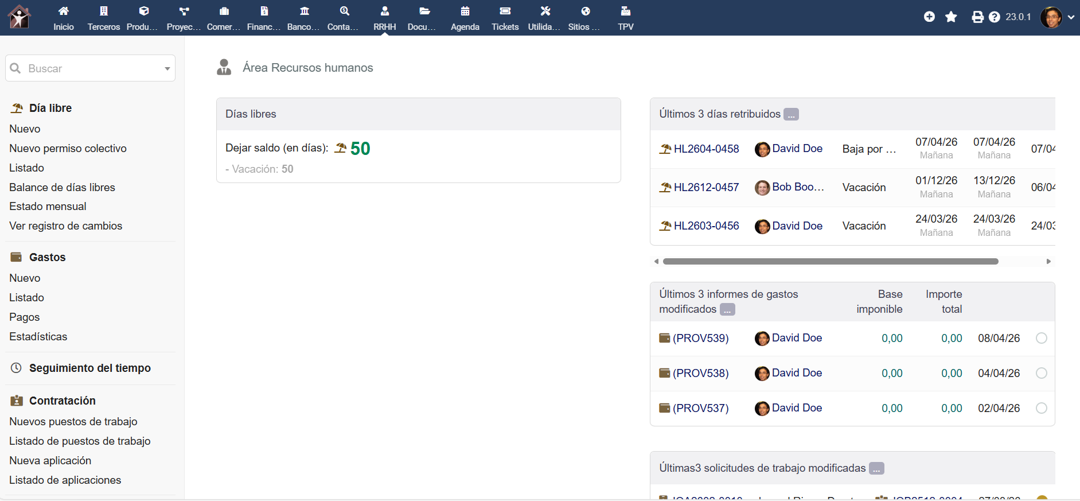Click status circle in PROV537 row

pyautogui.click(x=1042, y=408)
